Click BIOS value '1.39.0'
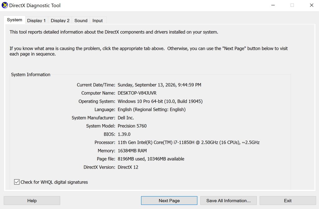This screenshot has width=319, height=209. click(x=124, y=134)
